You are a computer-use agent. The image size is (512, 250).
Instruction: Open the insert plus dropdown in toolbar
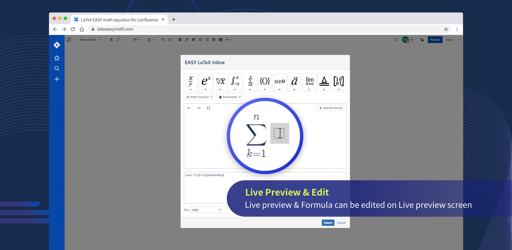229,40
